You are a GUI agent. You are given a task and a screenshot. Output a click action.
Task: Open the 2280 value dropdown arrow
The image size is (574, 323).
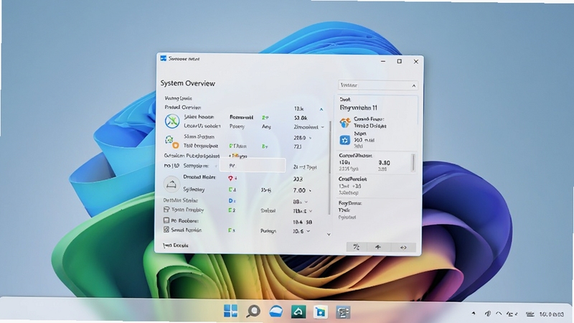pos(311,138)
